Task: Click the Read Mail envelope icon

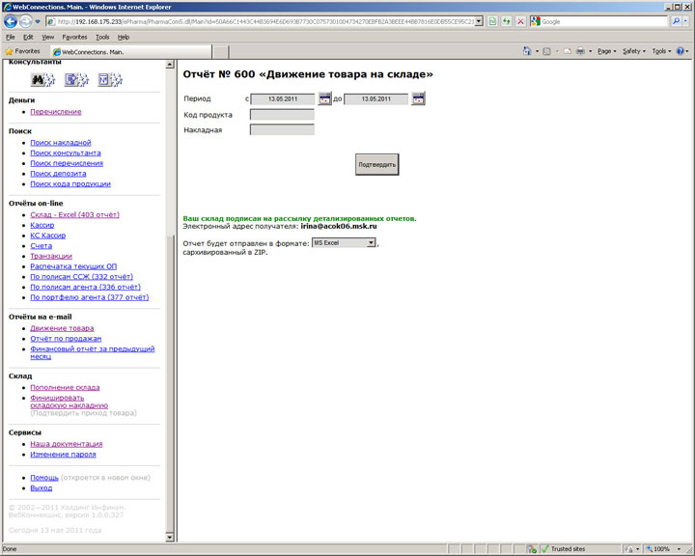Action: (567, 51)
